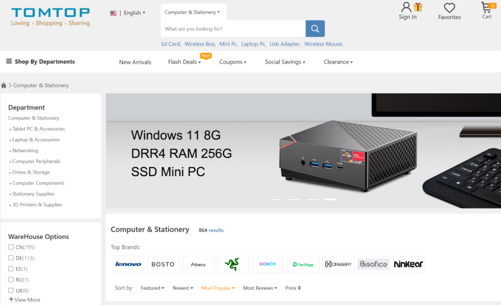Open 3D Printers & Supplies department

click(x=37, y=205)
